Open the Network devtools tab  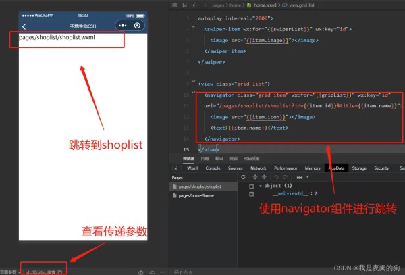(259, 168)
